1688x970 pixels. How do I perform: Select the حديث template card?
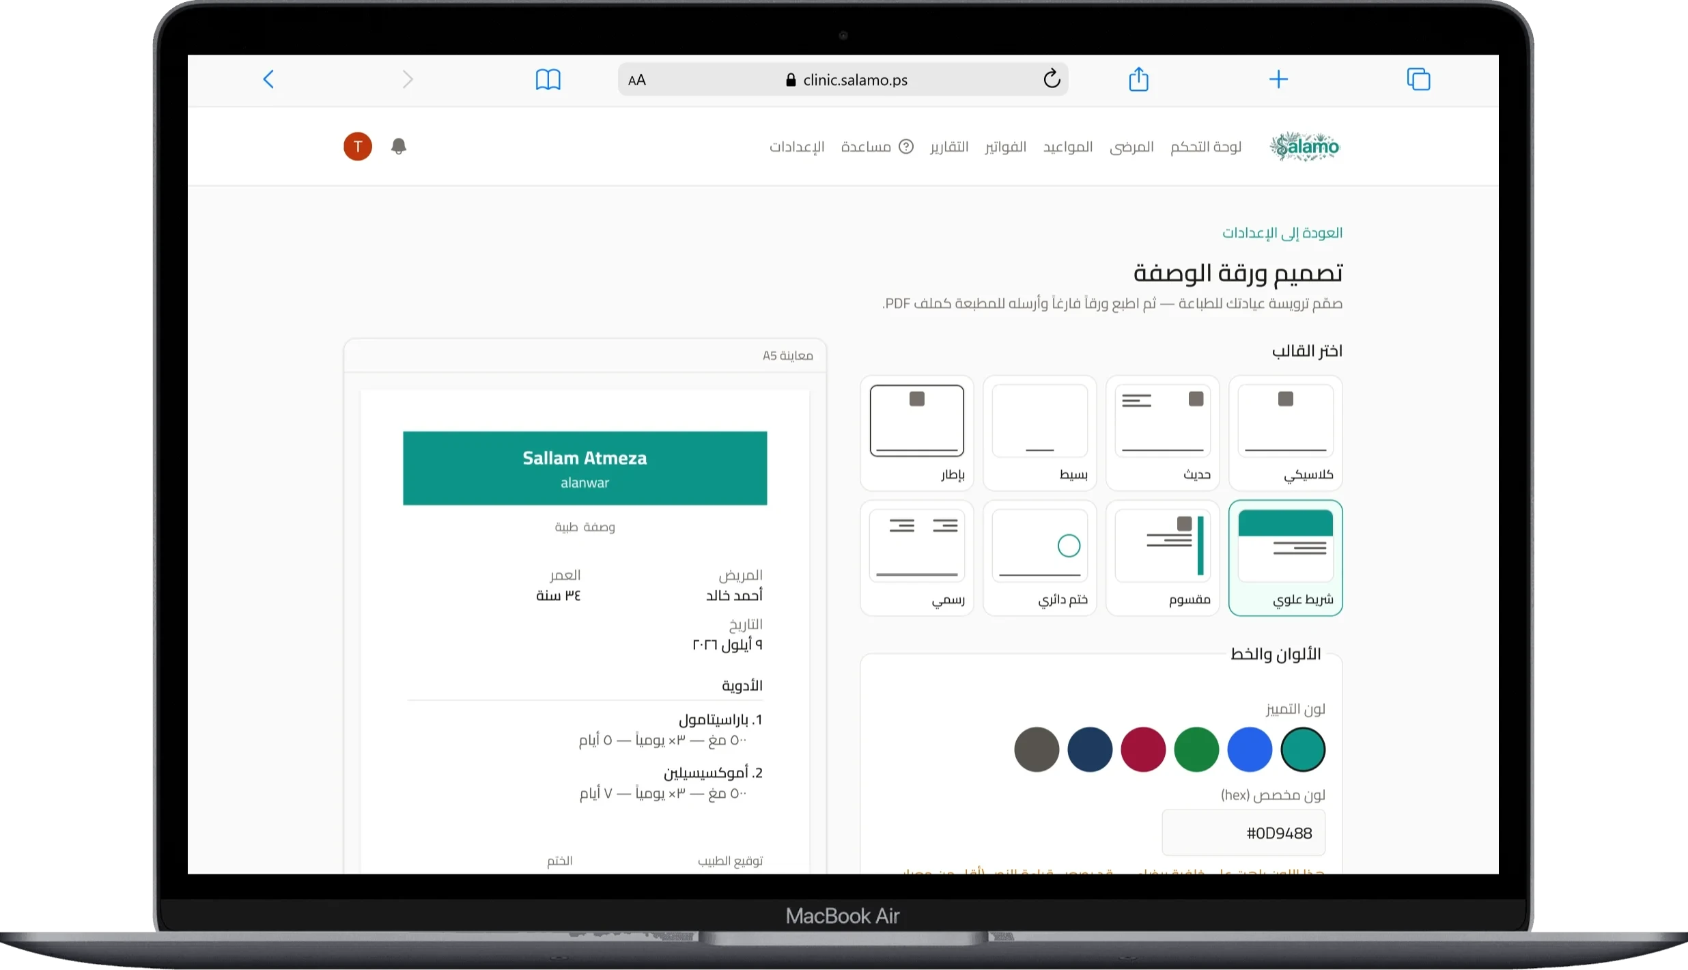1162,432
